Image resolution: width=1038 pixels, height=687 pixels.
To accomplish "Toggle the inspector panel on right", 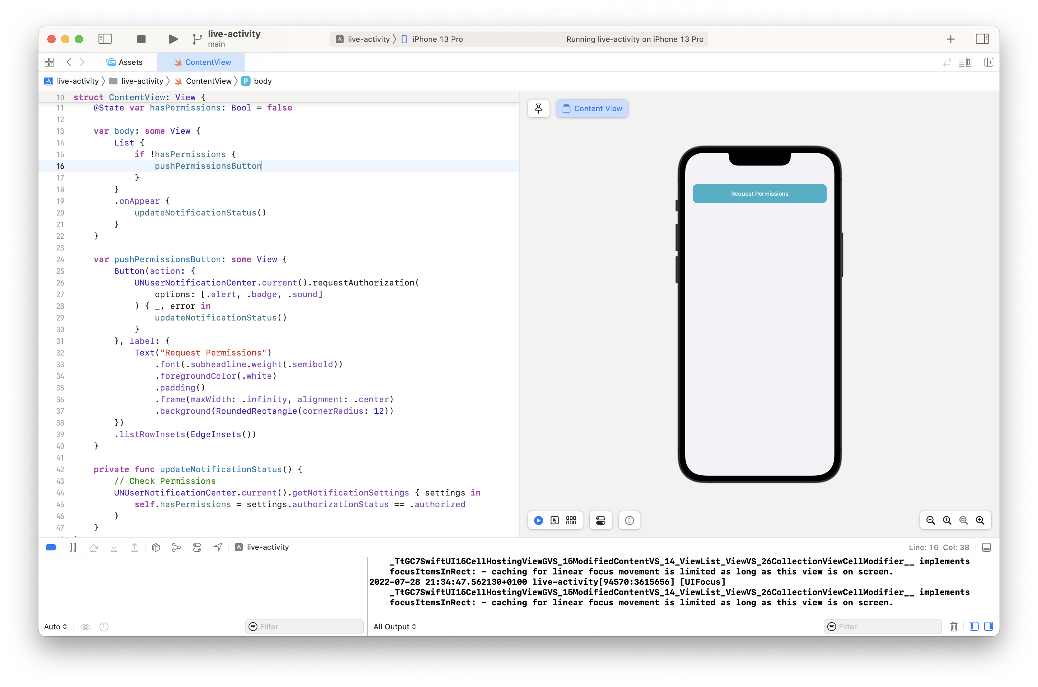I will [x=982, y=39].
